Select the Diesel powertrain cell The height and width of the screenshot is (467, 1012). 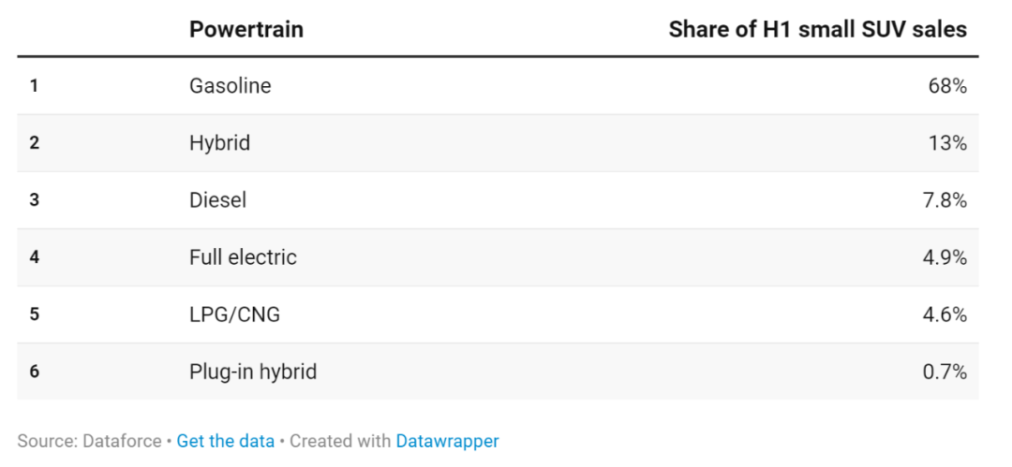coord(217,200)
